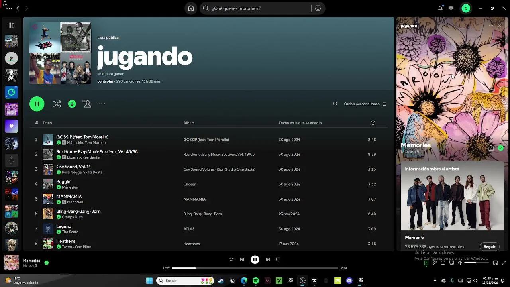The width and height of the screenshot is (510, 287).
Task: Open the user profile avatar C
Action: click(466, 8)
